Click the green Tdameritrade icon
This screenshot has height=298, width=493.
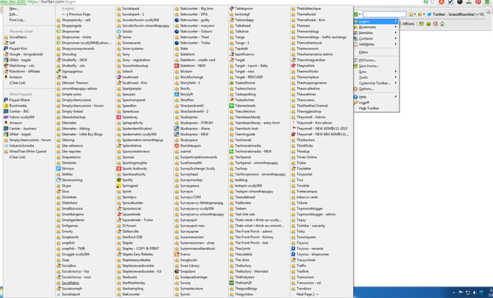232,106
